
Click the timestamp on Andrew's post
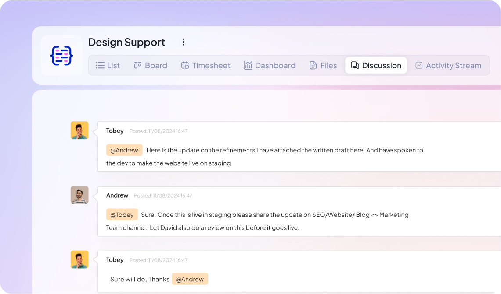coord(163,195)
